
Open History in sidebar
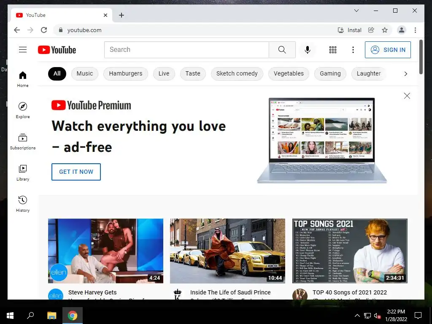click(x=23, y=204)
